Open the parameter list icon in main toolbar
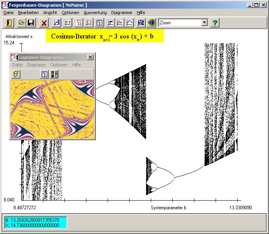Viewport: 269px width, 234px height. point(99,23)
